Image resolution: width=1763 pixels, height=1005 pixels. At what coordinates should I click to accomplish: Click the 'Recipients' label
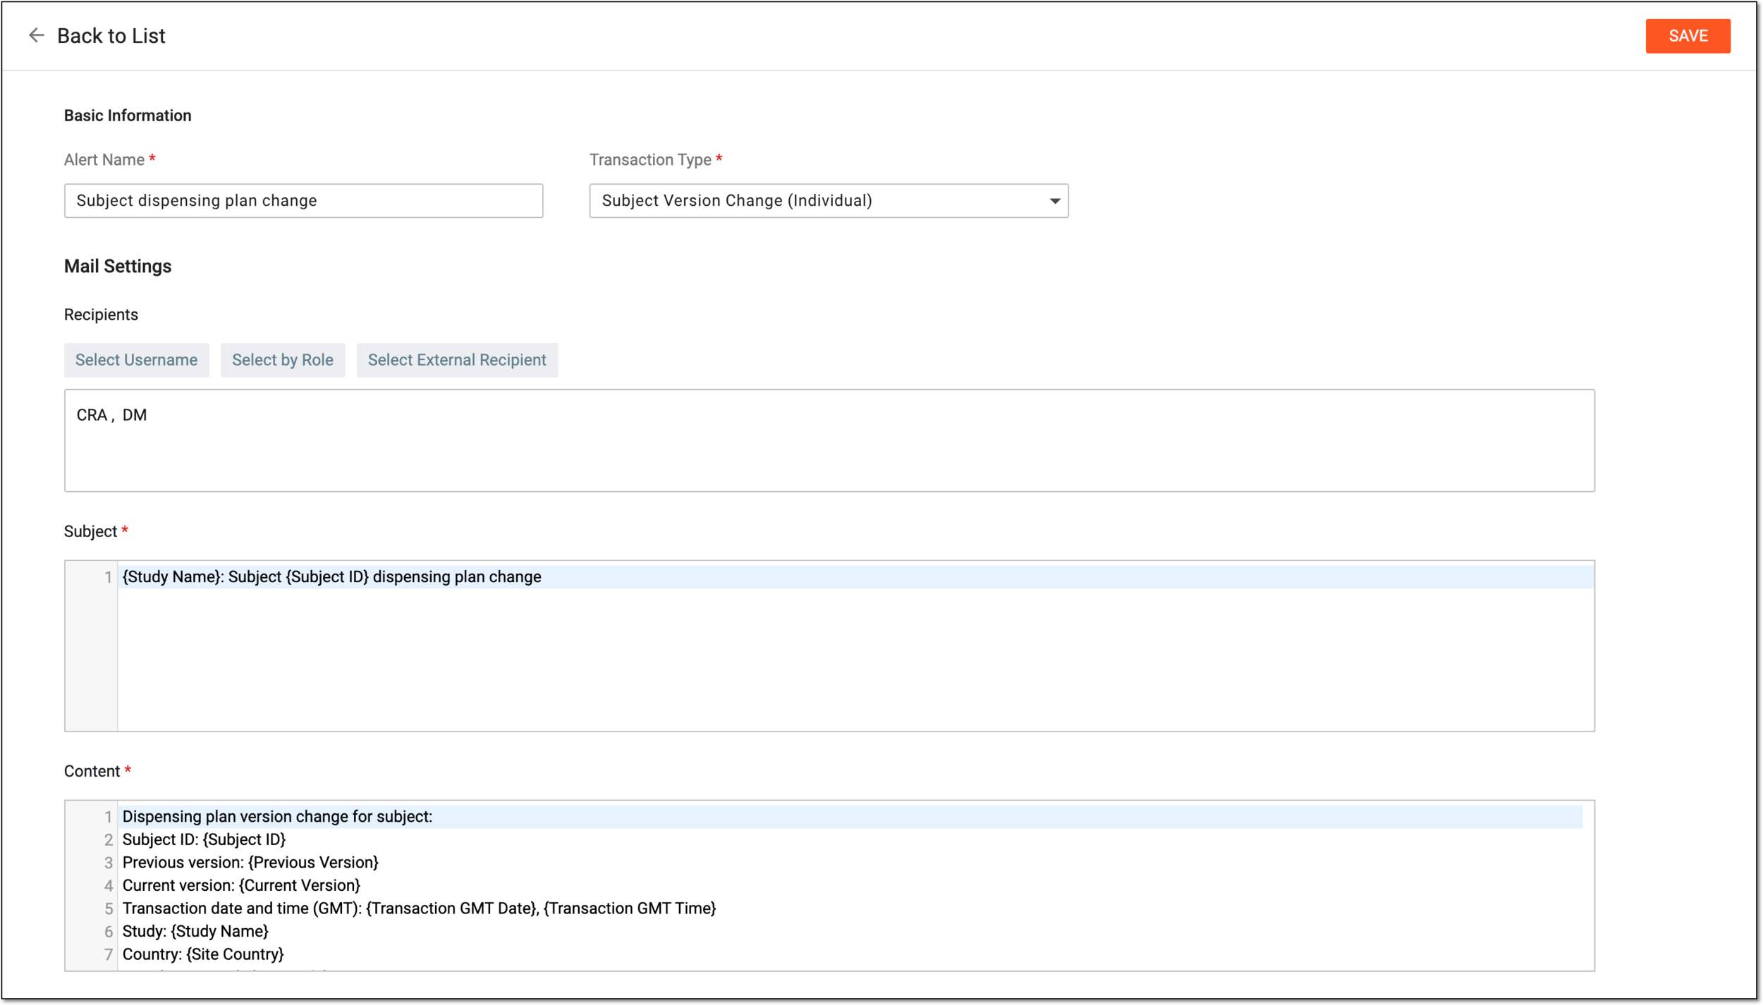tap(101, 315)
